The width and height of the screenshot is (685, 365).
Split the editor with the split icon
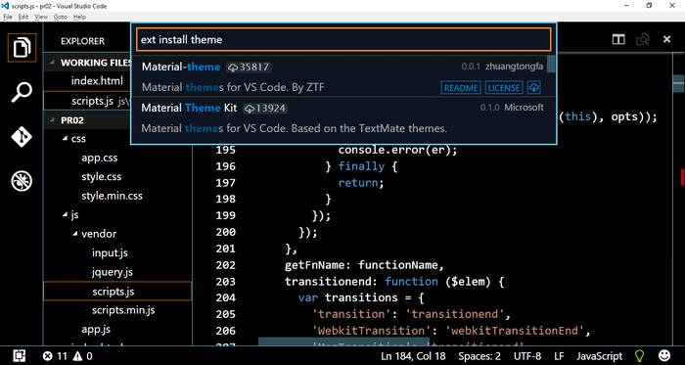pyautogui.click(x=618, y=39)
